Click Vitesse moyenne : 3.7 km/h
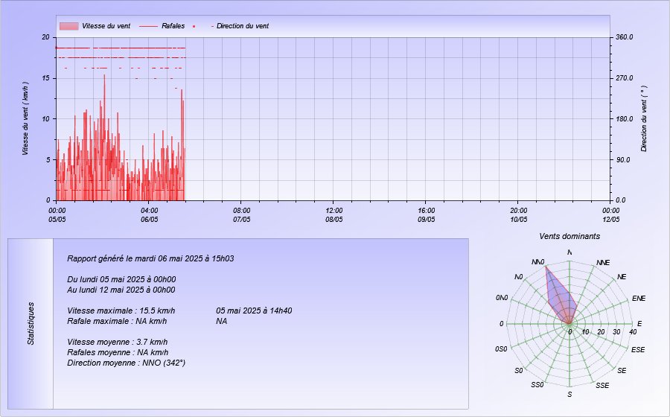Viewport: 670px width, 417px height. click(117, 342)
